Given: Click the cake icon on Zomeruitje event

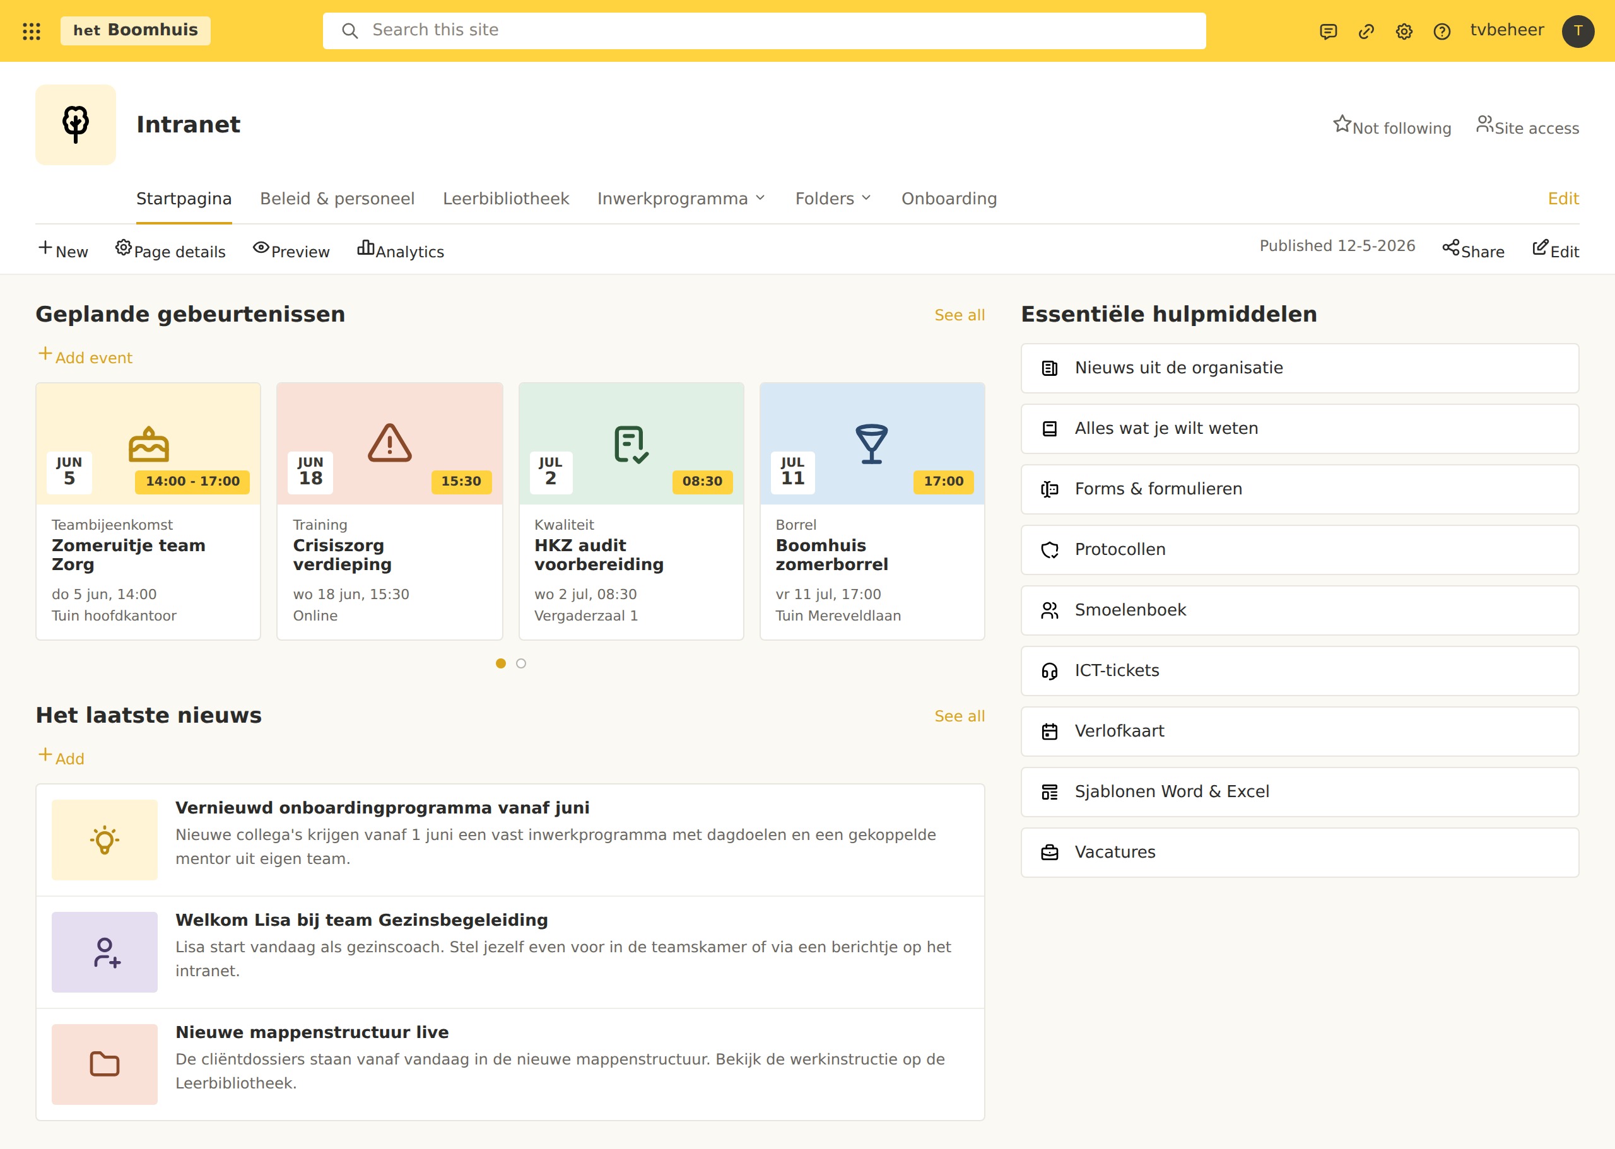Looking at the screenshot, I should pyautogui.click(x=149, y=443).
